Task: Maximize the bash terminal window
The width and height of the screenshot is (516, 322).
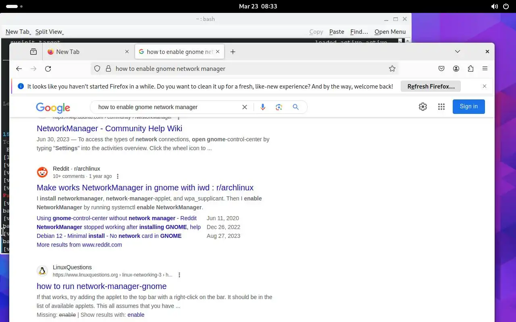Action: 395,19
